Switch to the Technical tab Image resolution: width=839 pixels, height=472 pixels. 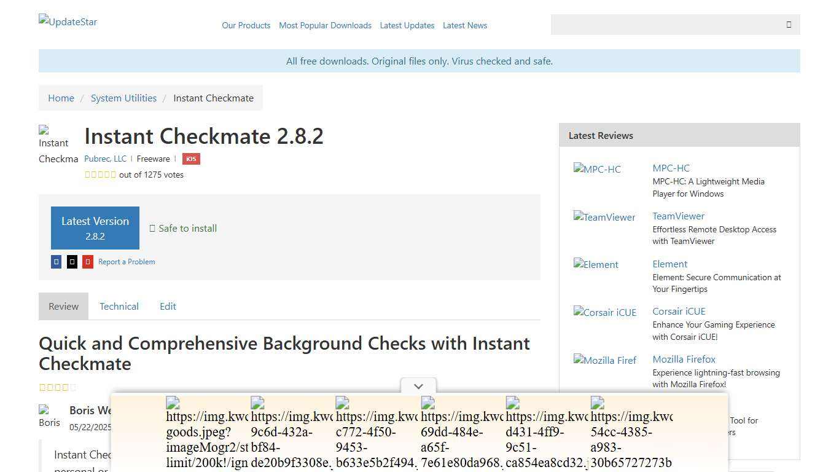coord(119,306)
